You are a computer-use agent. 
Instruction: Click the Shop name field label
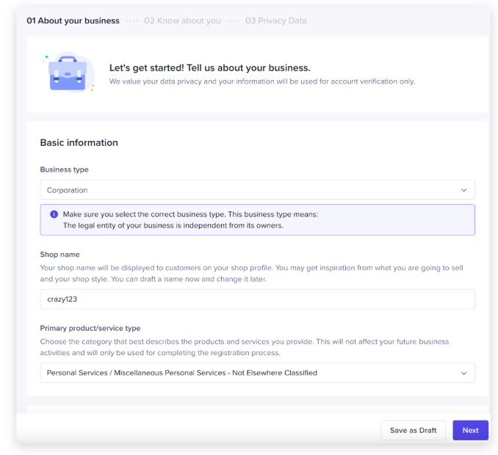pyautogui.click(x=59, y=255)
